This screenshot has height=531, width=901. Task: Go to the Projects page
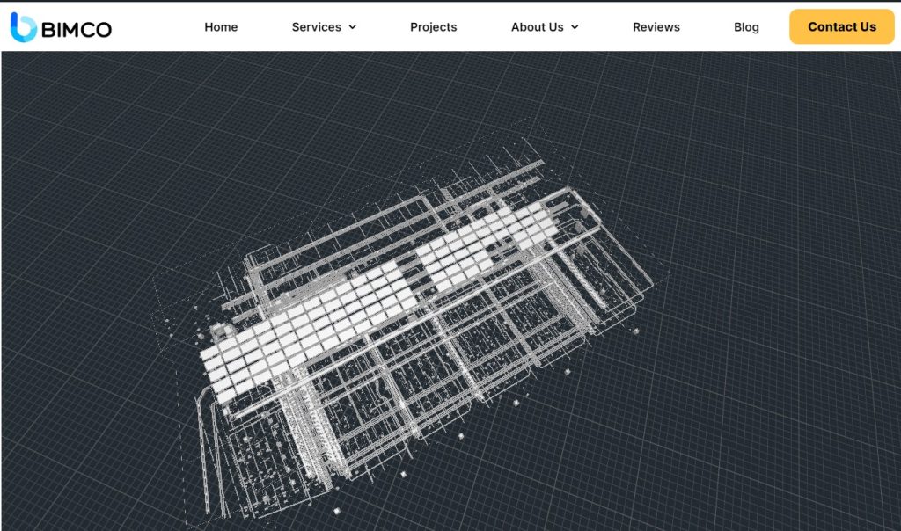click(433, 27)
